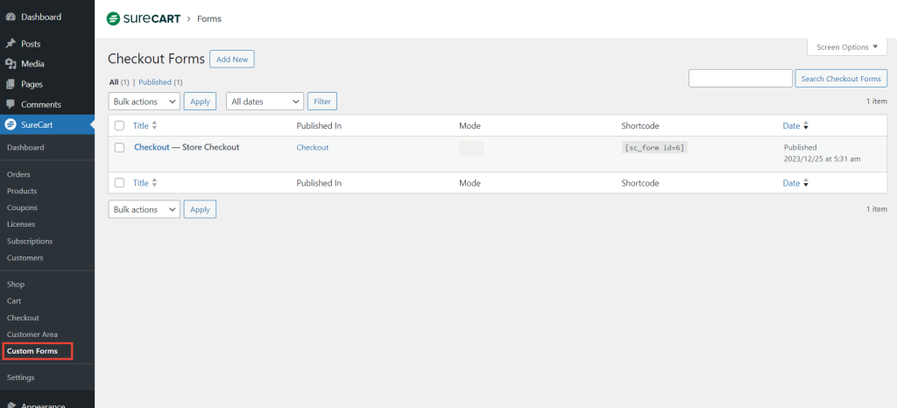The image size is (897, 408).
Task: Click the Posts pin icon
Action: (x=11, y=44)
